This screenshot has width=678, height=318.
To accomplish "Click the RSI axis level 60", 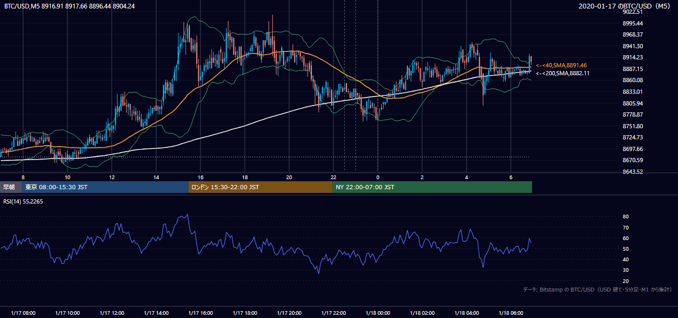I will point(626,238).
